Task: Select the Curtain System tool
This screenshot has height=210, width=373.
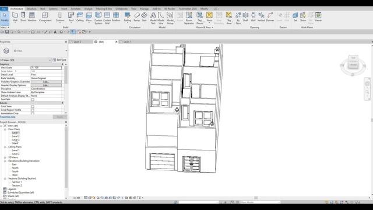Action: [98, 18]
